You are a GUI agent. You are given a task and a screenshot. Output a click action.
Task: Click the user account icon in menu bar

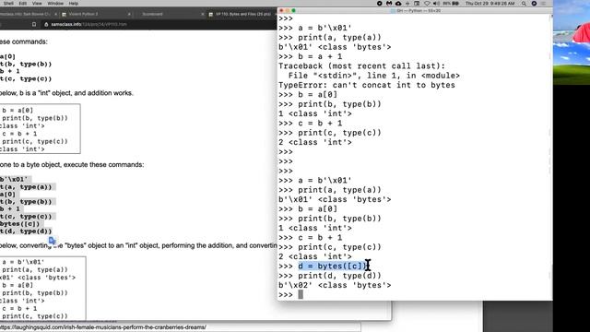pyautogui.click(x=534, y=4)
